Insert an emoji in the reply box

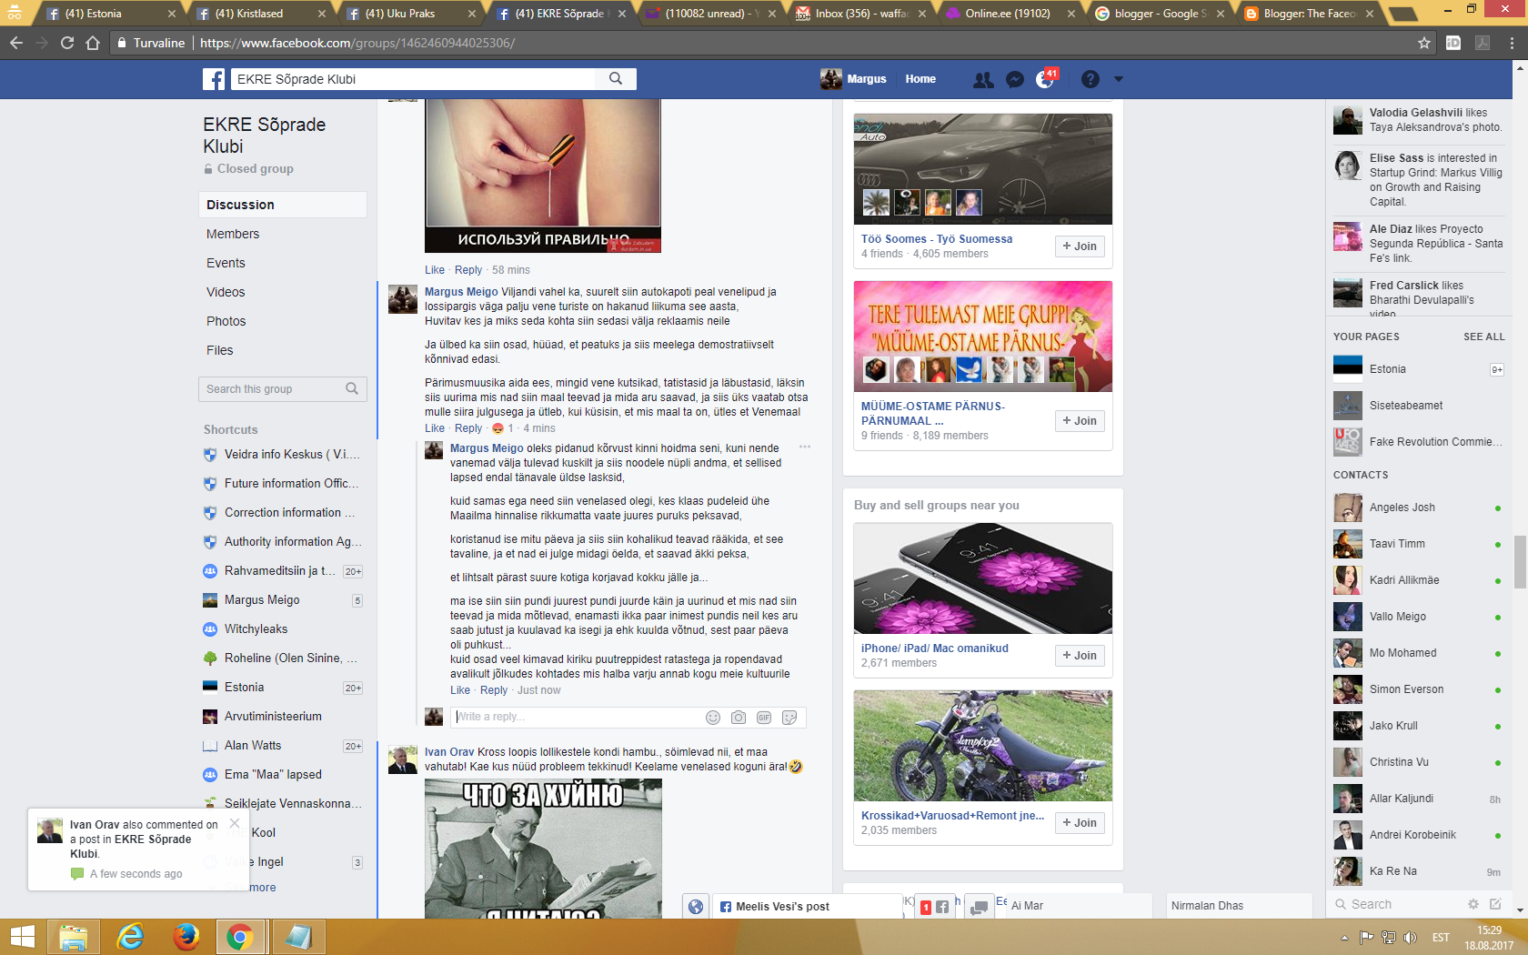713,718
